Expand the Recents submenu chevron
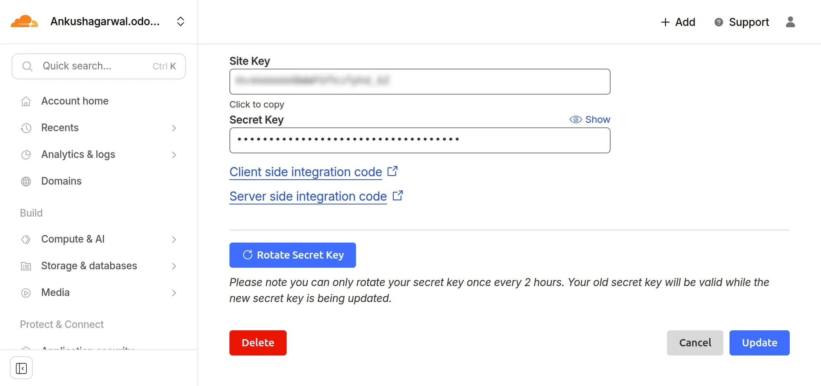The width and height of the screenshot is (821, 386). tap(174, 128)
